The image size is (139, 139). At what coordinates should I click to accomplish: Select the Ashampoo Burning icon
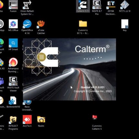pos(13,65)
